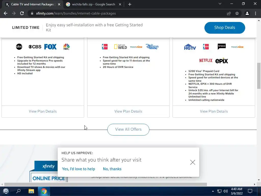Image resolution: width=261 pixels, height=196 pixels.
Task: Show hidden system tray icons
Action: tap(213, 191)
